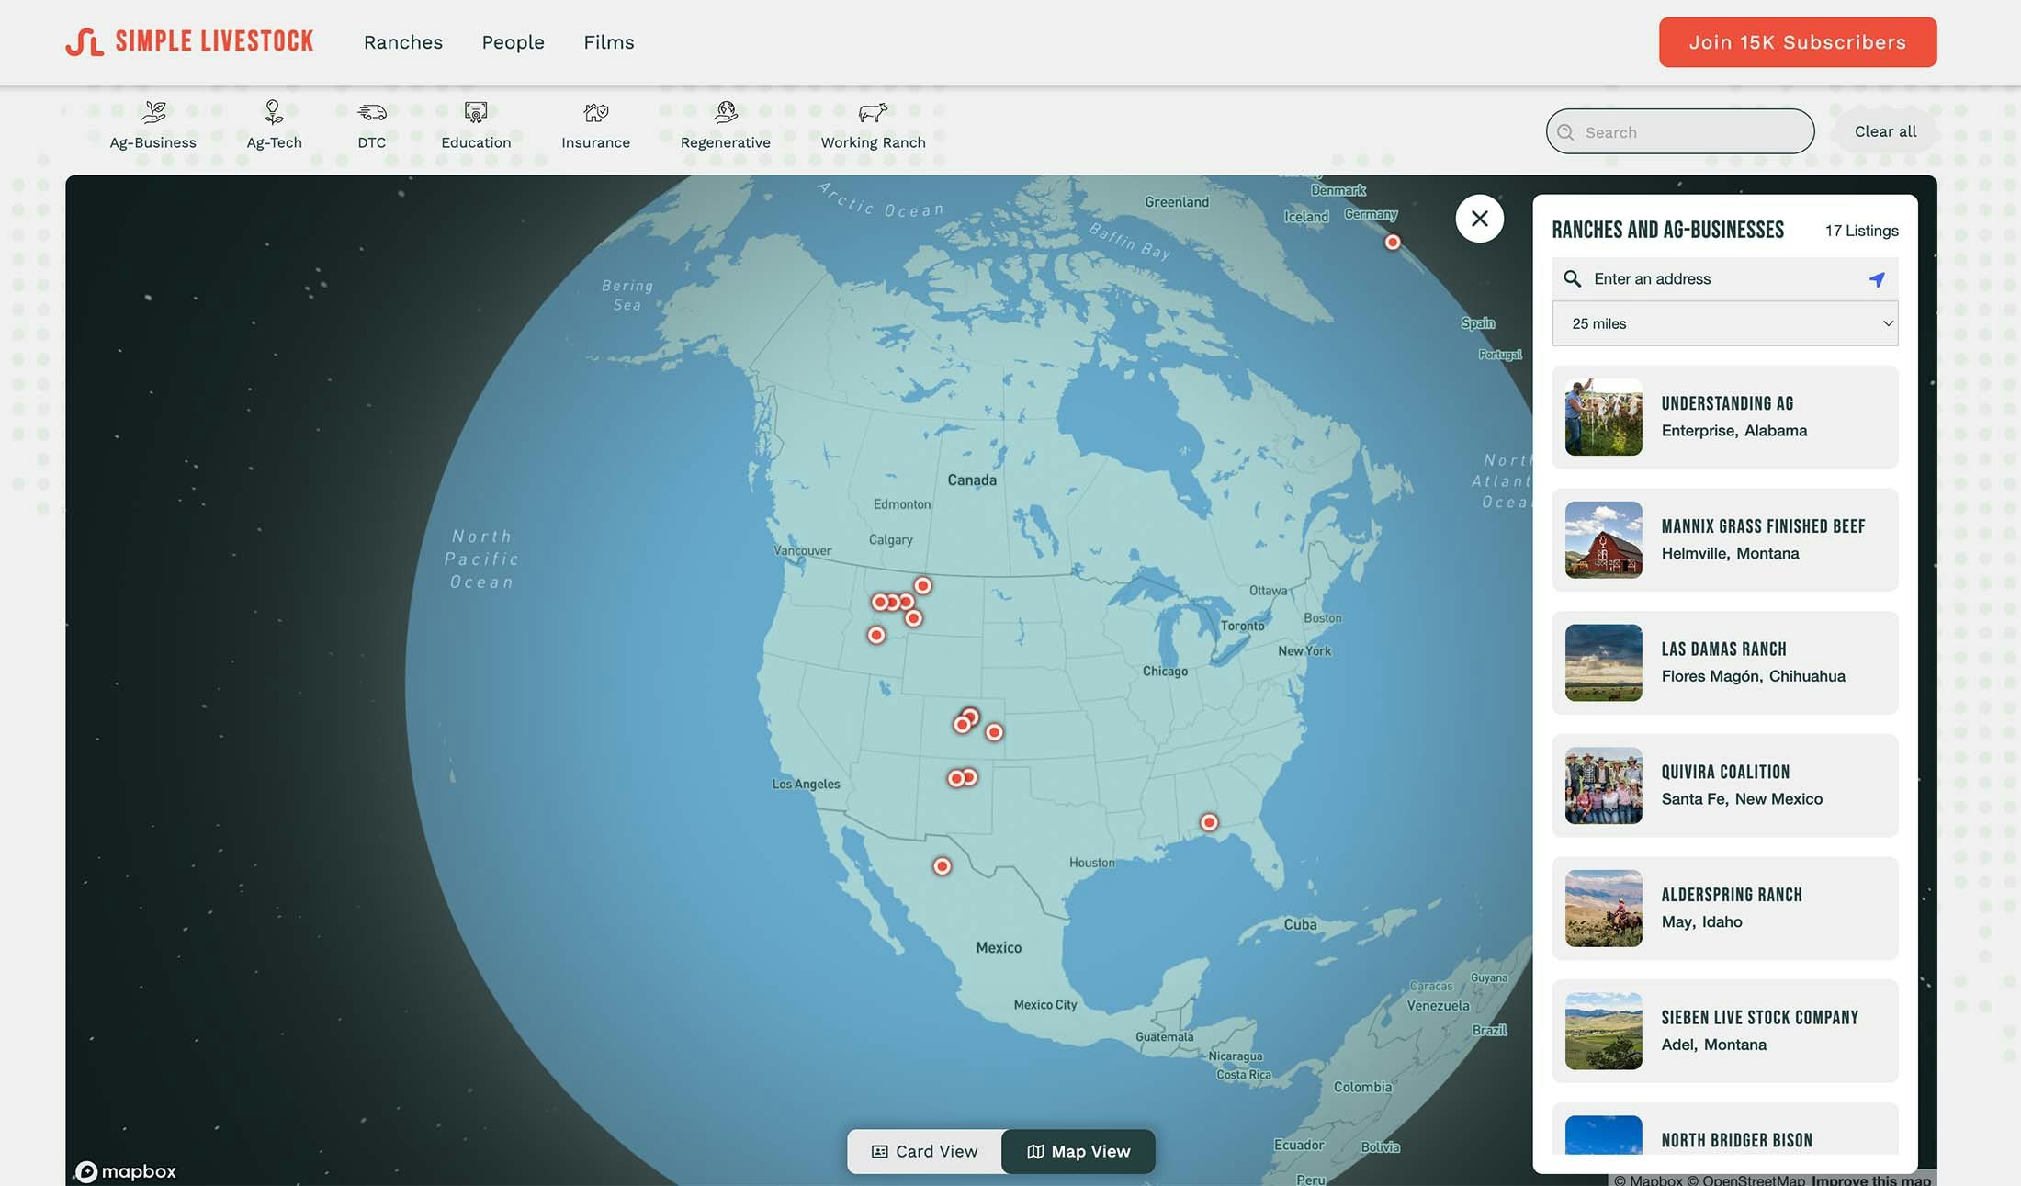Go to the Films page
This screenshot has height=1186, width=2021.
608,42
